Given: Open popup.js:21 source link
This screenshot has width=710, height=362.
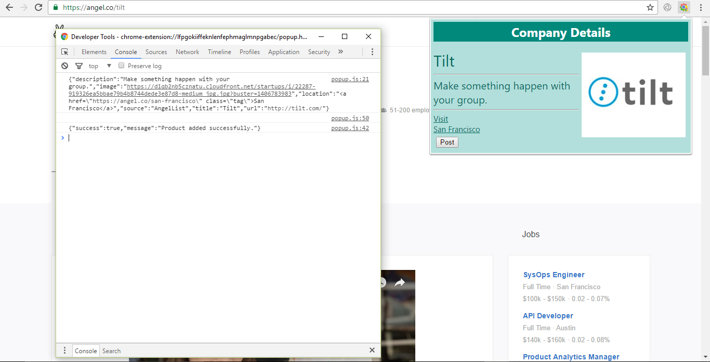Looking at the screenshot, I should 350,80.
